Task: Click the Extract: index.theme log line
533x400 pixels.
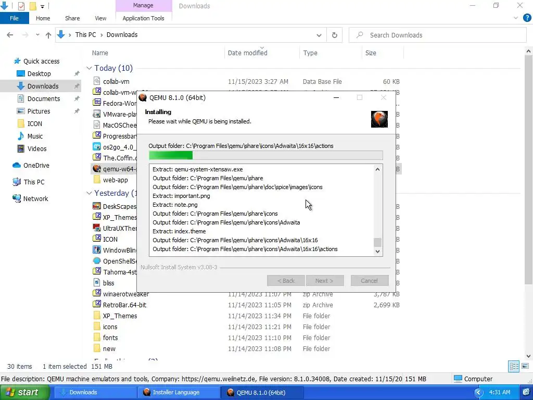Action: click(179, 231)
